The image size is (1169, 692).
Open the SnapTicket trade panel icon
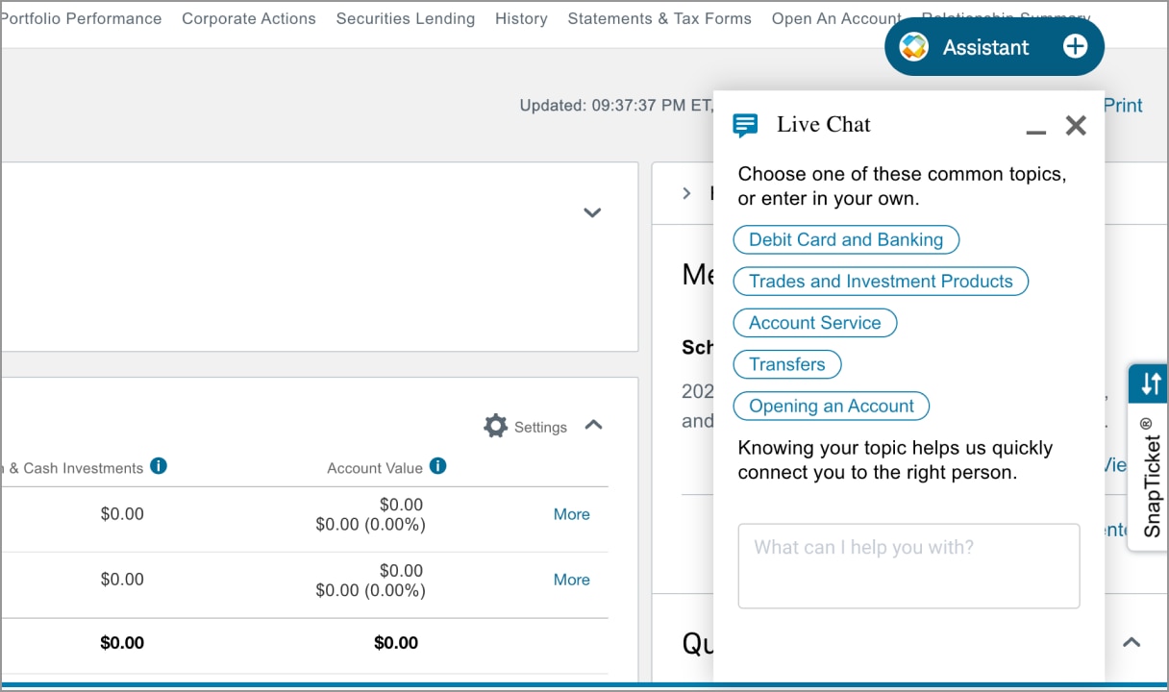pyautogui.click(x=1148, y=383)
